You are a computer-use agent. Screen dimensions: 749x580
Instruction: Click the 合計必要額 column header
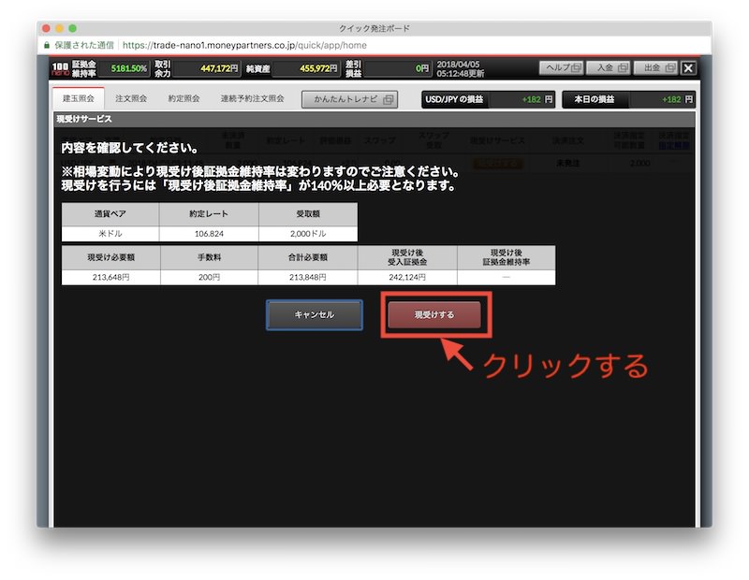pos(308,257)
